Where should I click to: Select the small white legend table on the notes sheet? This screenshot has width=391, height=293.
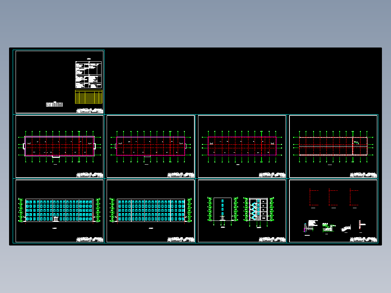click(54, 104)
